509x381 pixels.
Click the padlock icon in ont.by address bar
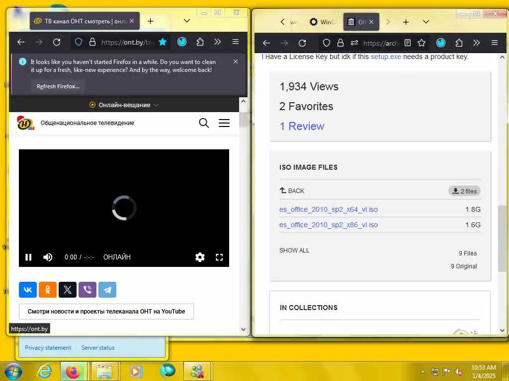(x=92, y=42)
